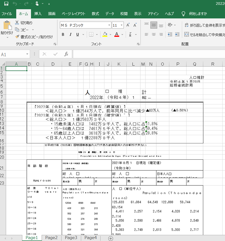Viewport: 225px width, 241px height.
Task: Click the Save icon in quick access toolbar
Action: [x=6, y=4]
